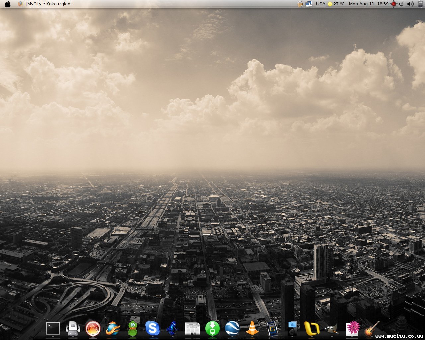The height and width of the screenshot is (340, 425).
Task: Click the green download arrow icon
Action: pos(212,328)
